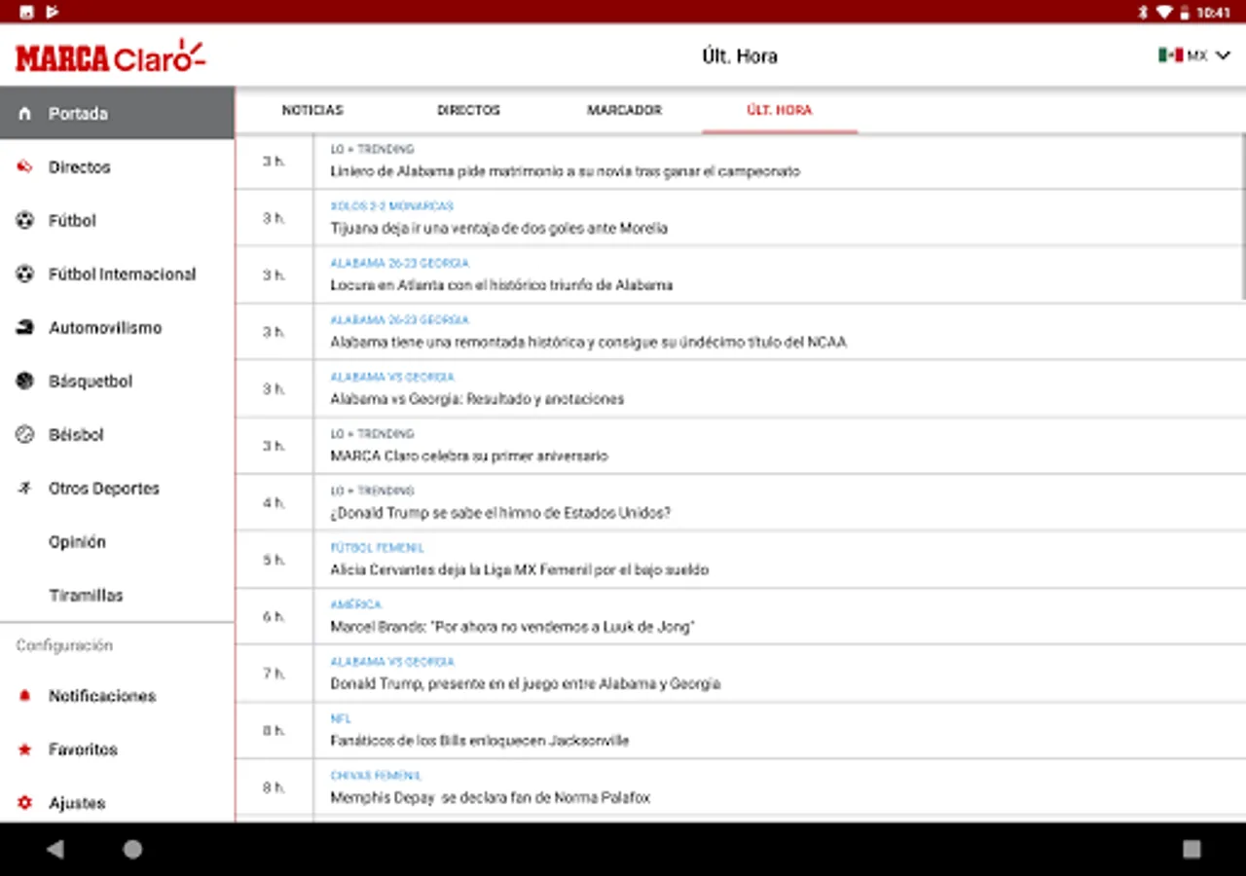Click the MARCA Claro logo
Viewport: 1246px width, 876px height.
110,56
